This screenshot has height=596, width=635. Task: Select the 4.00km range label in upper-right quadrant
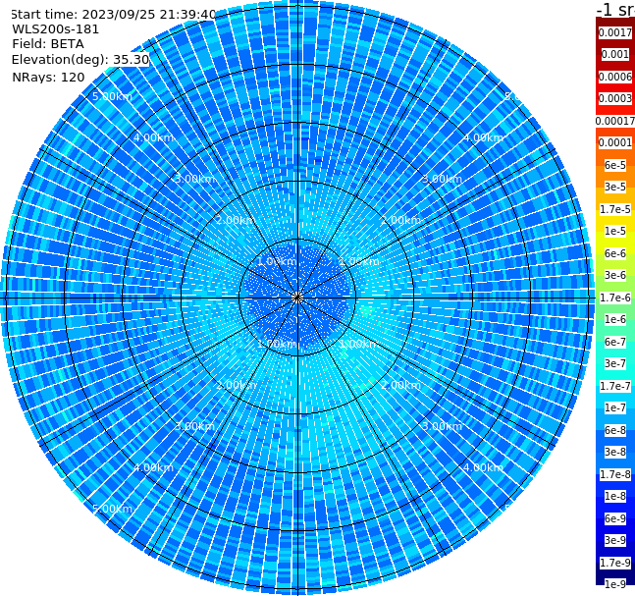point(483,137)
